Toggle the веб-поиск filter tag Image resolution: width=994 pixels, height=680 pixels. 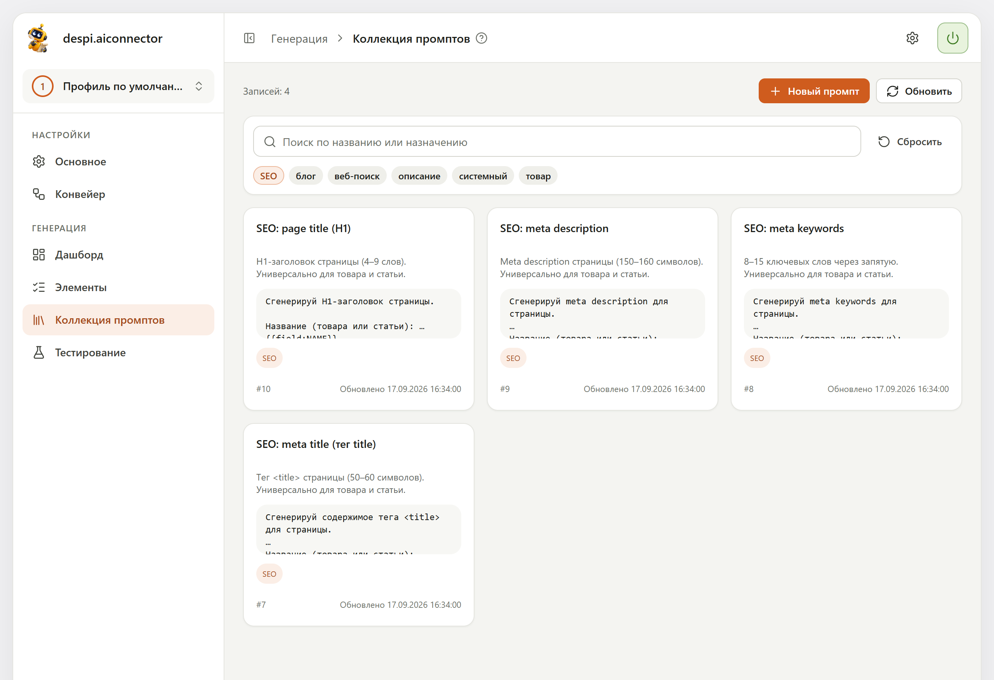point(357,176)
